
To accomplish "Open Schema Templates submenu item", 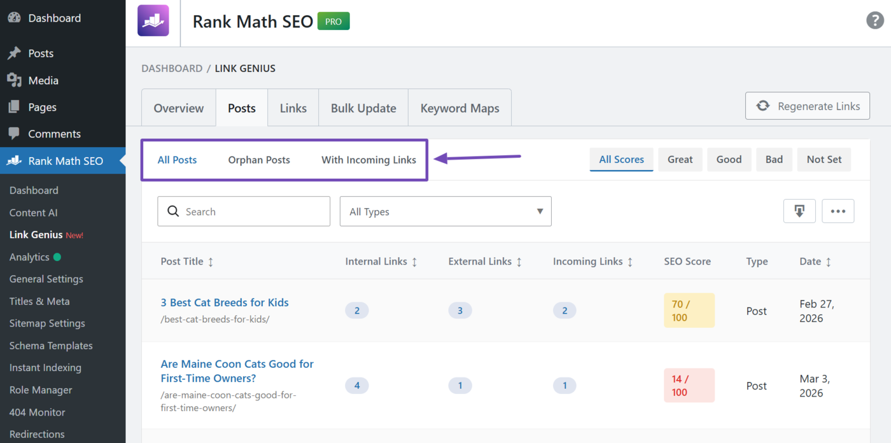I will pyautogui.click(x=51, y=346).
